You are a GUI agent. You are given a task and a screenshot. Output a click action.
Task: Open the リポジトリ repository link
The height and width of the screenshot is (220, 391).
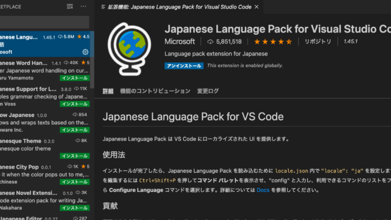(318, 42)
